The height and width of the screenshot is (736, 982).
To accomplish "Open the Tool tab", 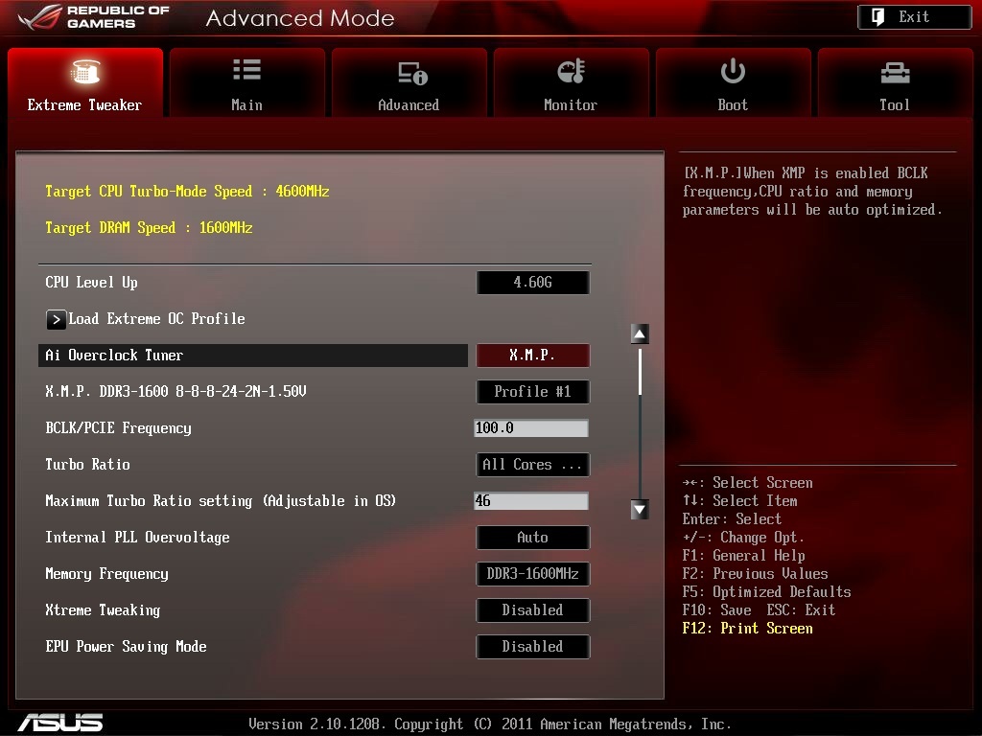I will [895, 82].
